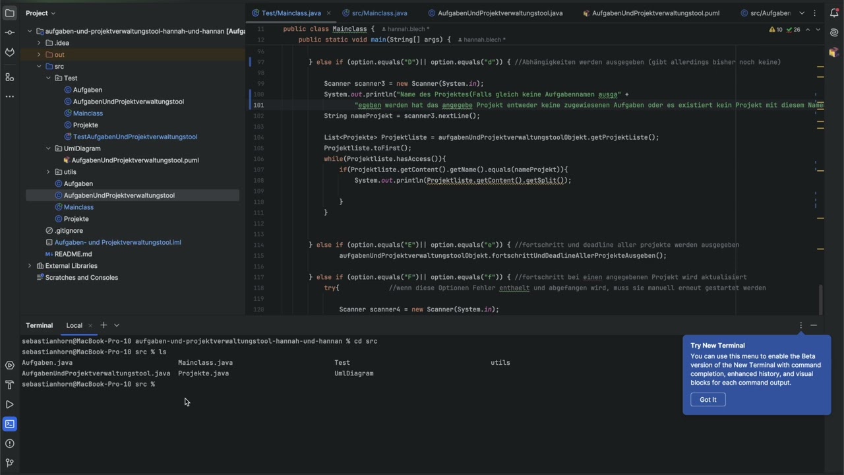The height and width of the screenshot is (475, 844).
Task: Click the warnings indicator showing 10
Action: [x=775, y=30]
